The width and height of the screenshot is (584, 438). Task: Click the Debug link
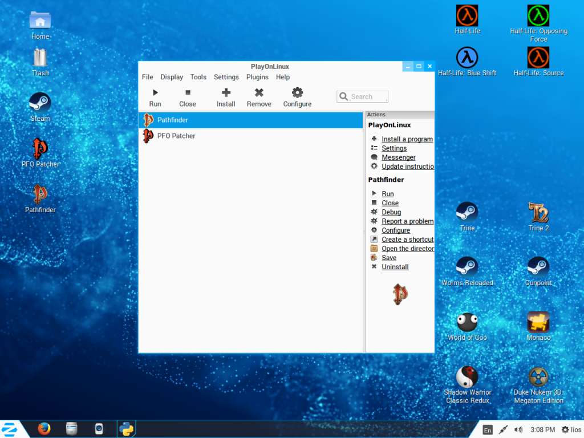(x=391, y=212)
